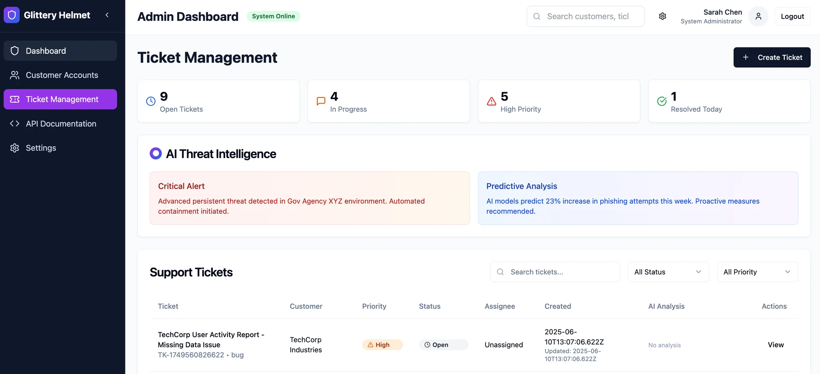Image resolution: width=820 pixels, height=374 pixels.
Task: Click the ticket title TechCorp User Activity Report
Action: click(211, 340)
